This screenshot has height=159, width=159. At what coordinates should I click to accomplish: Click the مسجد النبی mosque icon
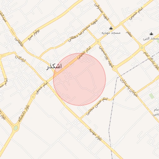(x=151, y=34)
